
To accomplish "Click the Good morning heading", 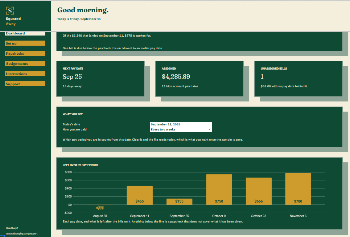I will click(83, 10).
